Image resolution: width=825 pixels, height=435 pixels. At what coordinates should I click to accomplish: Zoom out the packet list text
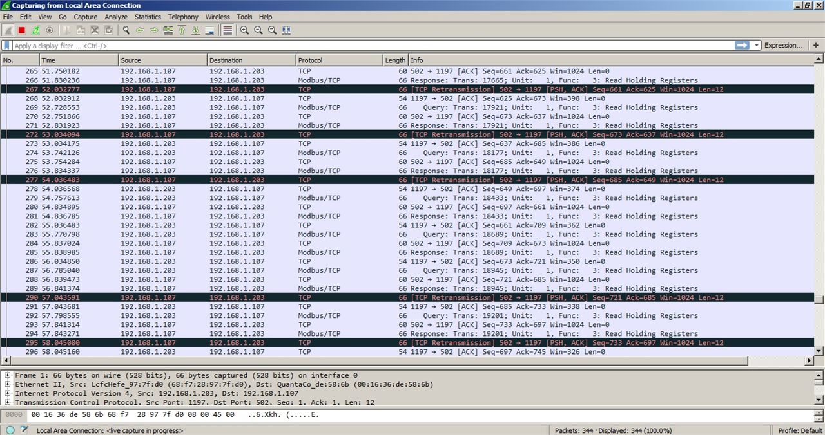pos(258,30)
